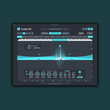Click the frequency knob

[x=31, y=74]
